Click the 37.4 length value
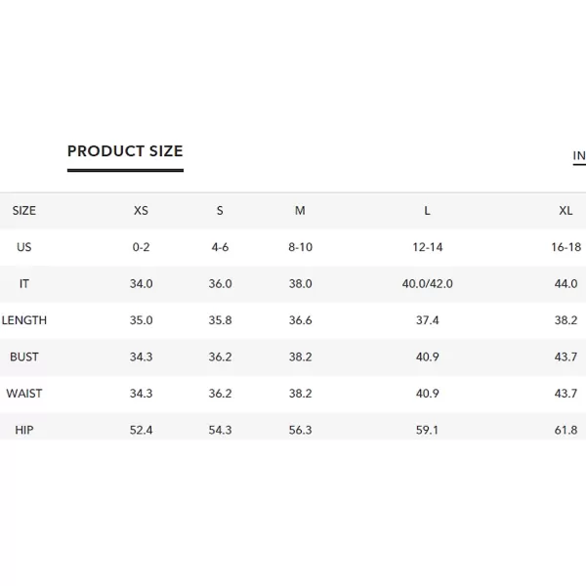 tap(427, 320)
